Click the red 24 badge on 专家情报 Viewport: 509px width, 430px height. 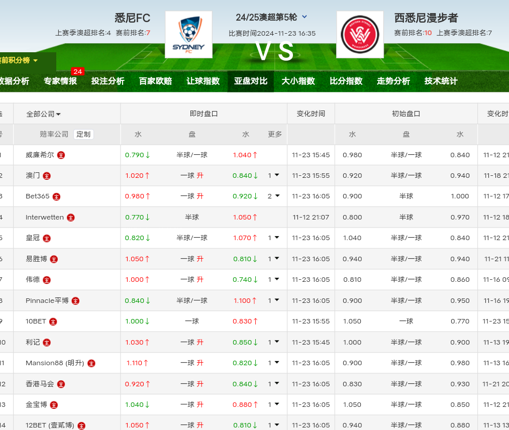[77, 71]
